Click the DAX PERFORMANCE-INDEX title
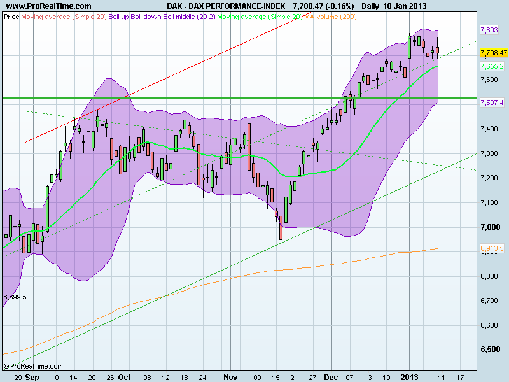 coord(237,6)
